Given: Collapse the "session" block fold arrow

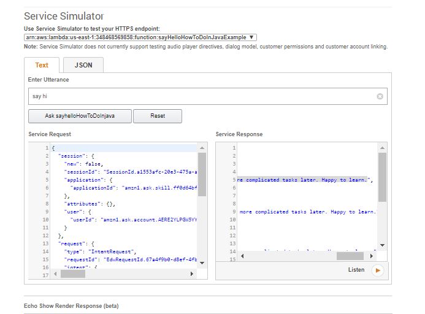Looking at the screenshot, I should (x=50, y=156).
